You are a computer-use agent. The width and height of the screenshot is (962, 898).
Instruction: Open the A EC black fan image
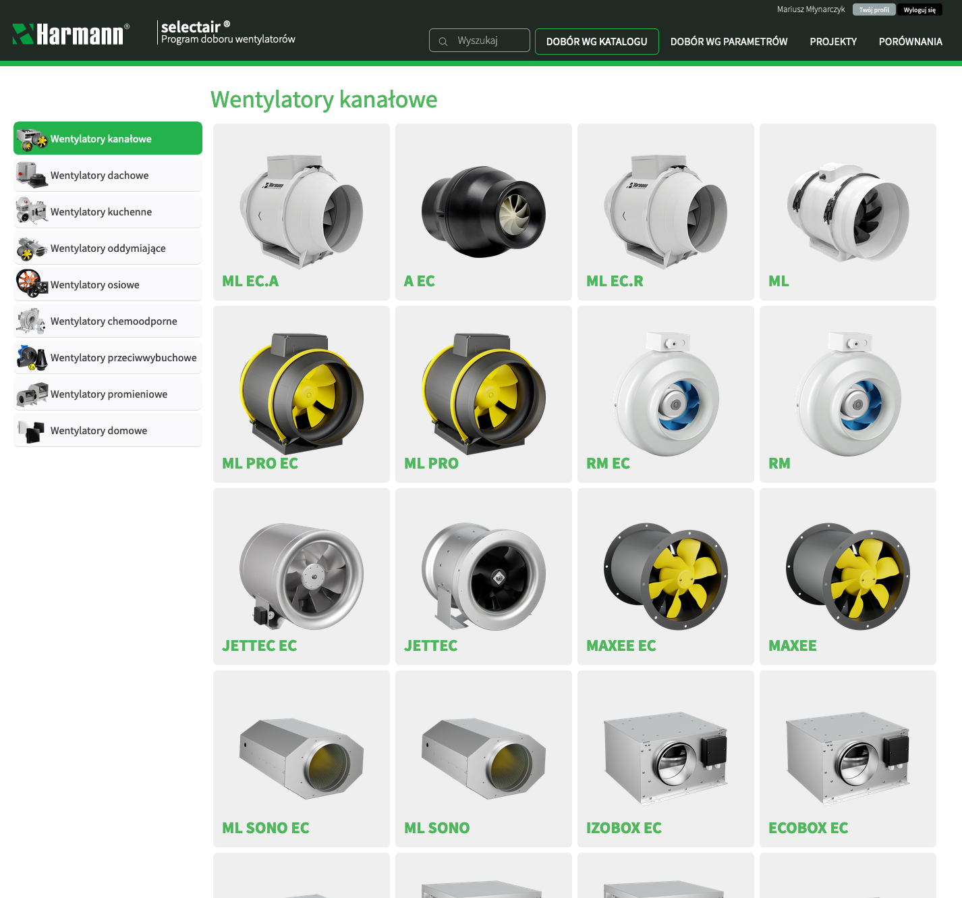pos(484,211)
